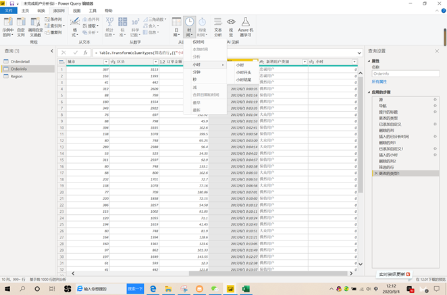This screenshot has width=447, height=295.
Task: Open settings gear for 源 step
Action: (435, 100)
